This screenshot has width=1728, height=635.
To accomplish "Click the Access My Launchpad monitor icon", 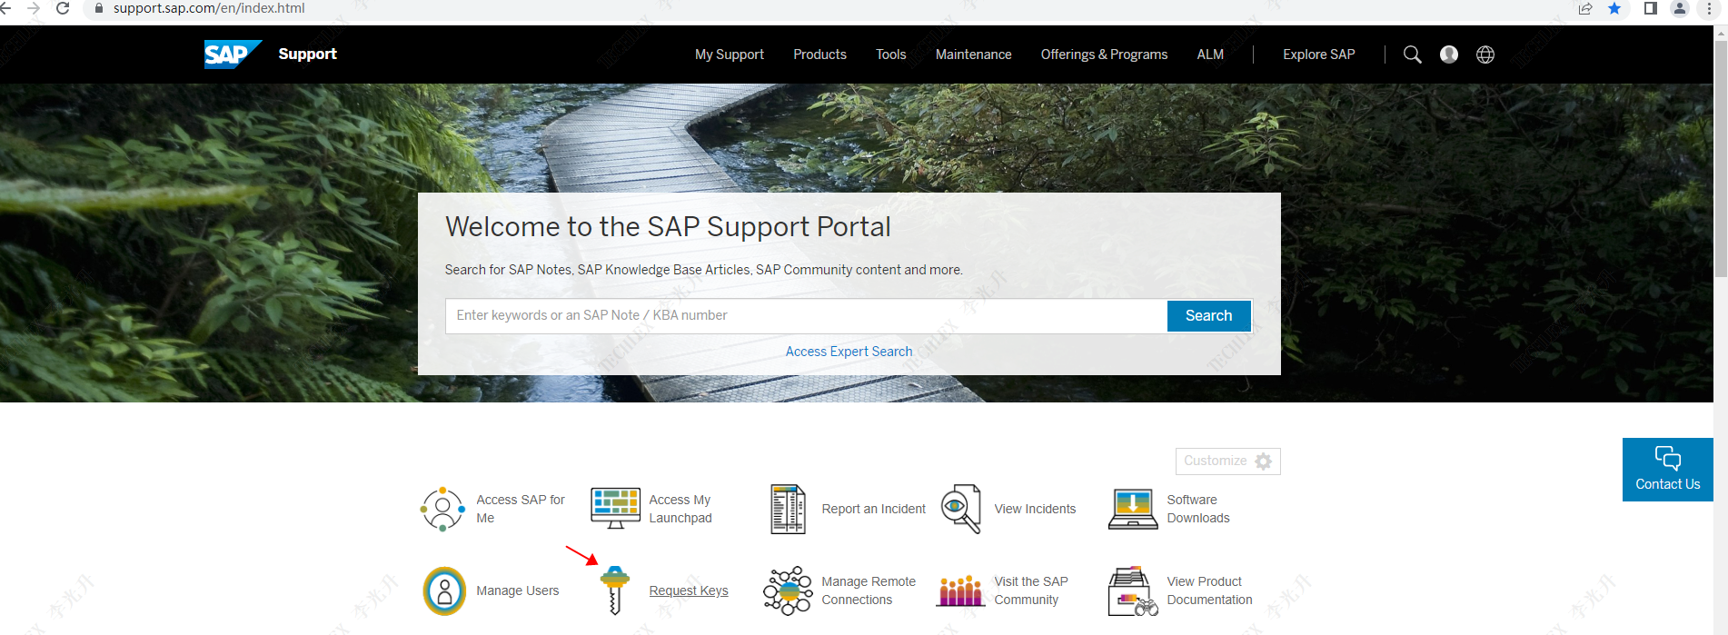I will (x=615, y=508).
